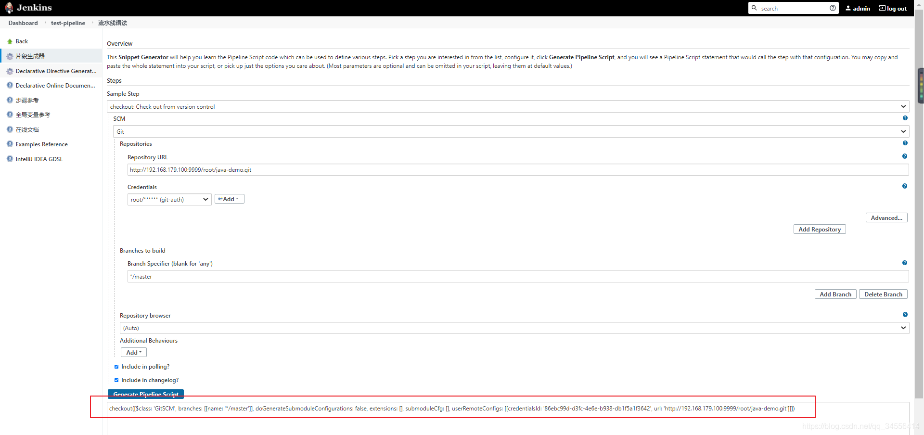
Task: Select the 流水线语法 breadcrumb
Action: (x=113, y=23)
